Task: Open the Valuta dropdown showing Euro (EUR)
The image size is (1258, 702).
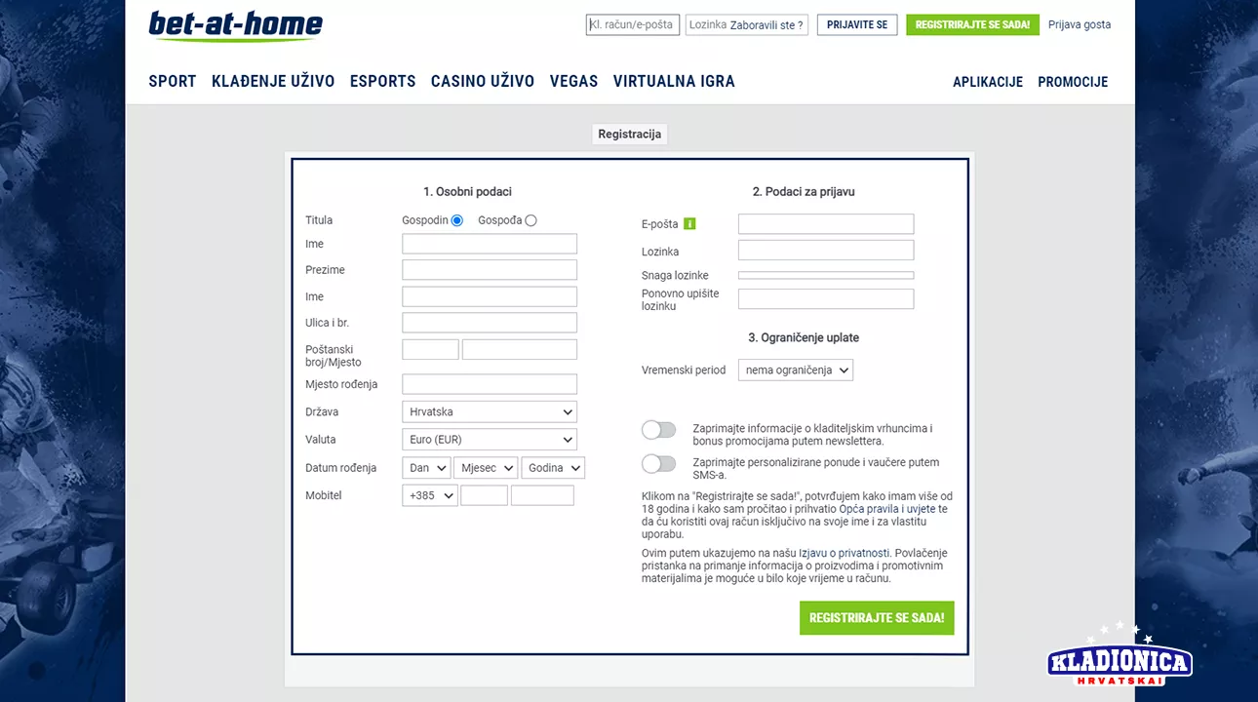Action: tap(489, 439)
